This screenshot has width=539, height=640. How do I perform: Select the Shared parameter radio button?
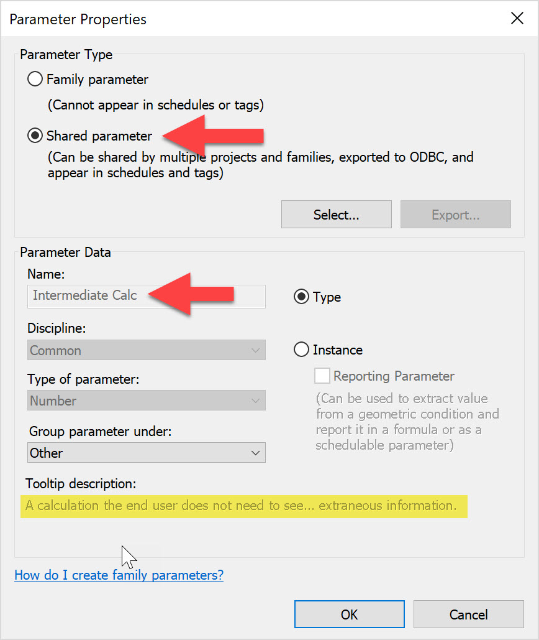[x=35, y=136]
